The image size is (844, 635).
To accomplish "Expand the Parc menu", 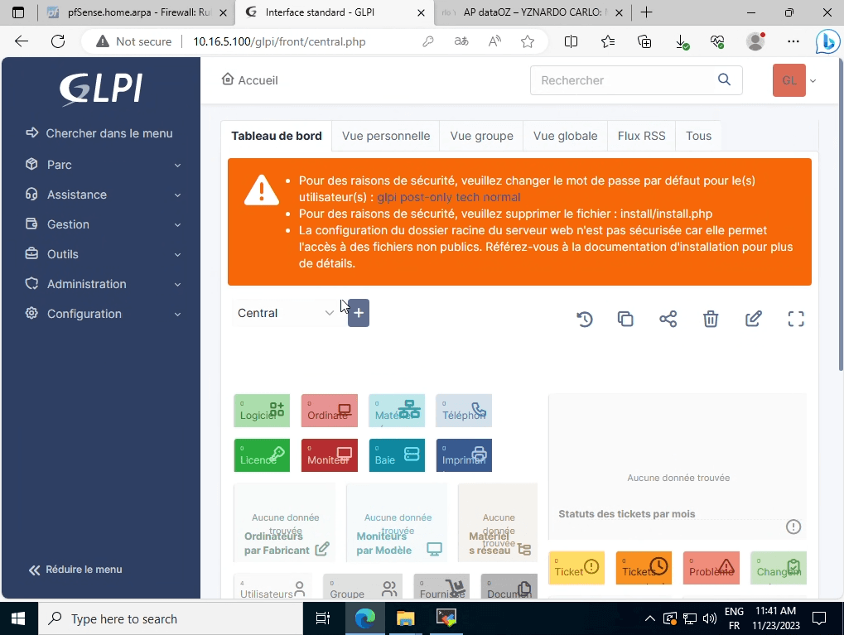I will tap(103, 165).
